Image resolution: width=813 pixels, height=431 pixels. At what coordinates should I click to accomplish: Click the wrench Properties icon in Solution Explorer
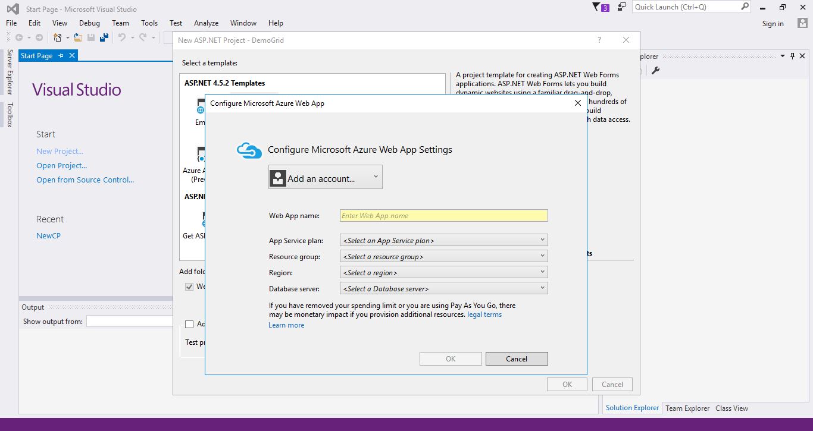click(x=656, y=70)
